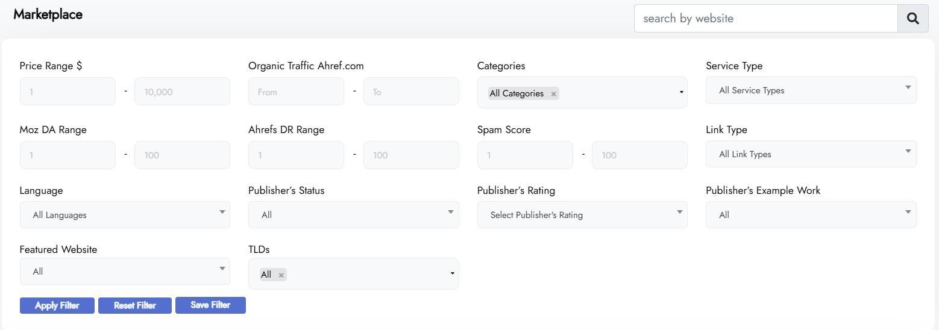This screenshot has height=330, width=939.
Task: Click the Spam Score minimum field
Action: pyautogui.click(x=525, y=155)
